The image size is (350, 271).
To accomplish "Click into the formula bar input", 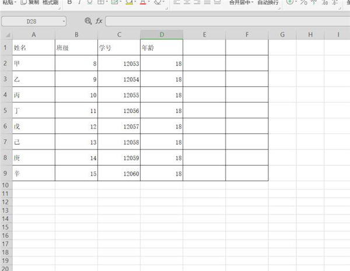I will pos(228,21).
